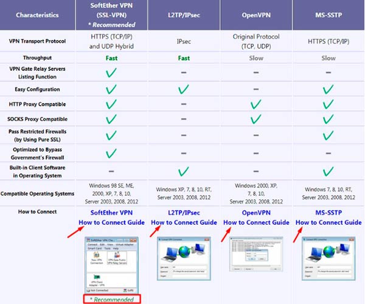Click the VPN Gate Relay Servers Listing Function label
Image resolution: width=365 pixels, height=304 pixels.
[37, 72]
